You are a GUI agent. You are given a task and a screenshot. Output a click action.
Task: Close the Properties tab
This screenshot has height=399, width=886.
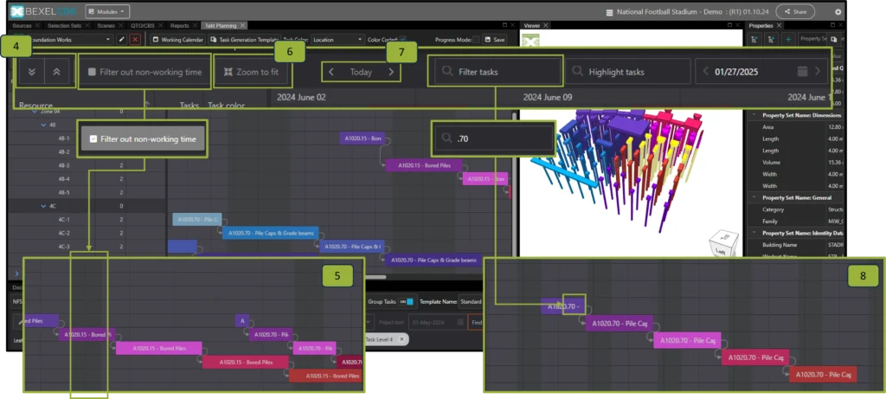click(x=779, y=25)
